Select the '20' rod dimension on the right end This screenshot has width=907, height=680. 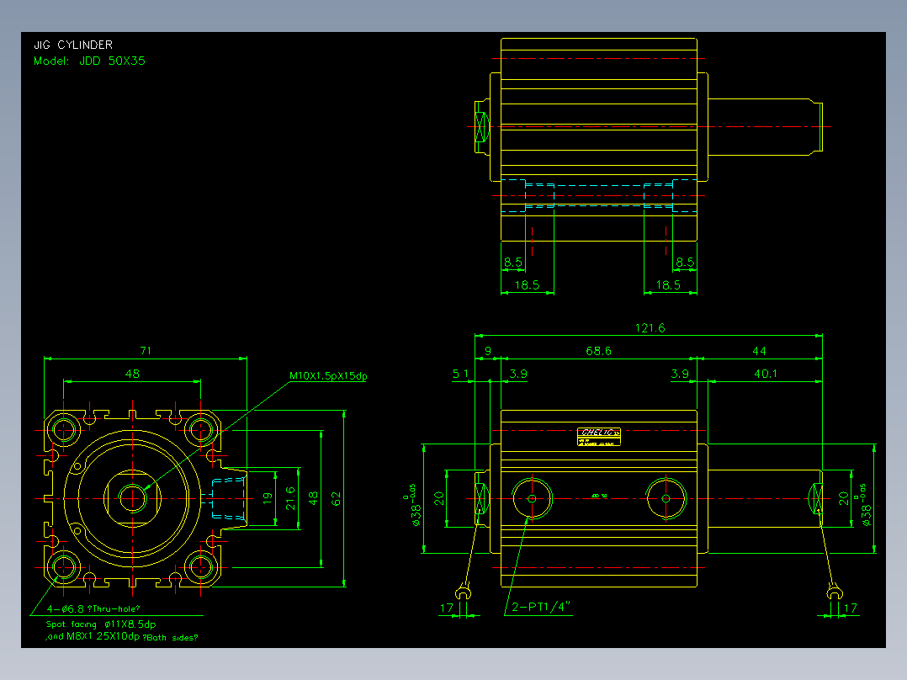[843, 498]
